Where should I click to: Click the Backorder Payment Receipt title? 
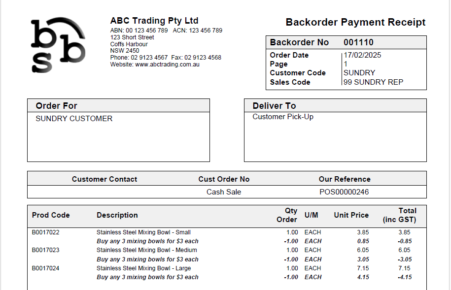[355, 22]
